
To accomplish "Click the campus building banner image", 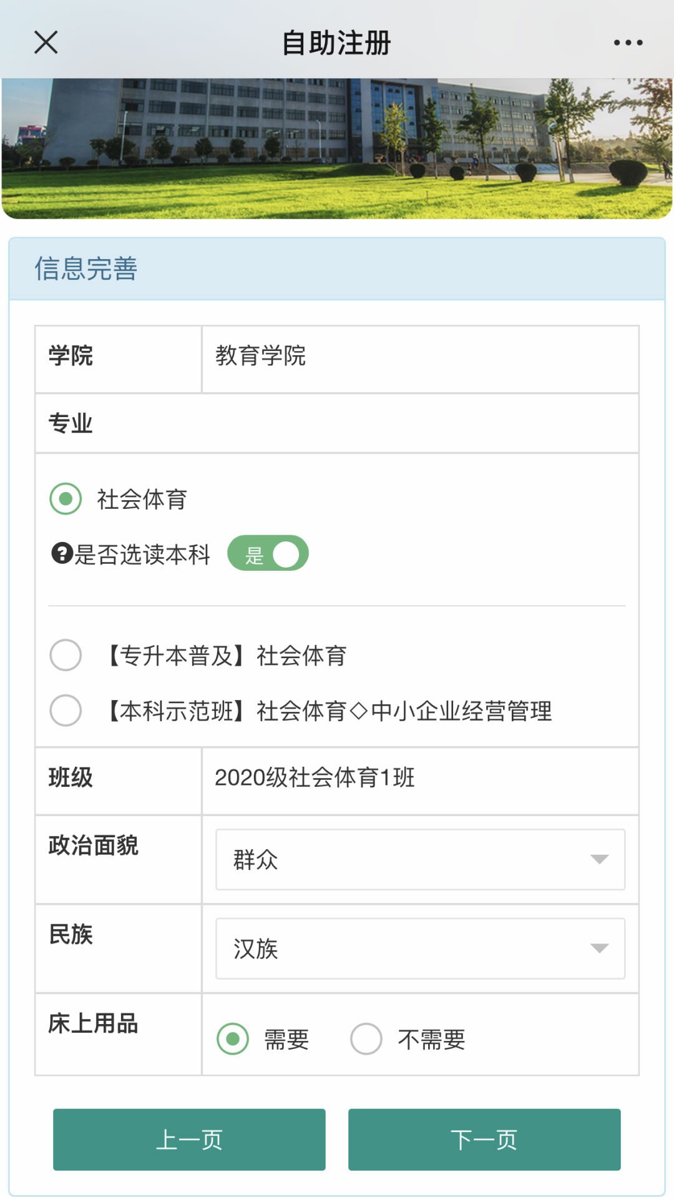I will tap(337, 148).
